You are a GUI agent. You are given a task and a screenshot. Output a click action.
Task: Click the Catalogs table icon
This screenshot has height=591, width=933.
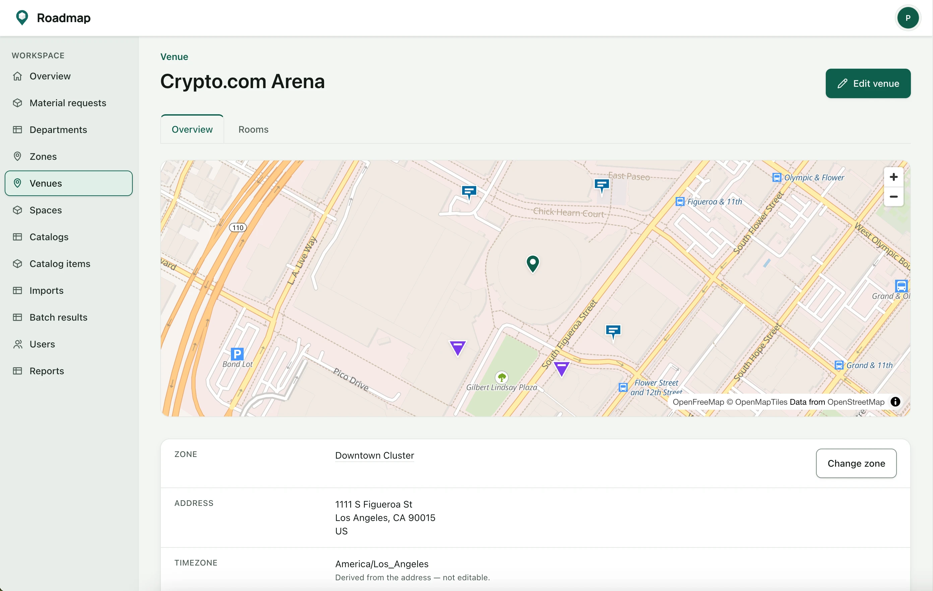click(17, 237)
